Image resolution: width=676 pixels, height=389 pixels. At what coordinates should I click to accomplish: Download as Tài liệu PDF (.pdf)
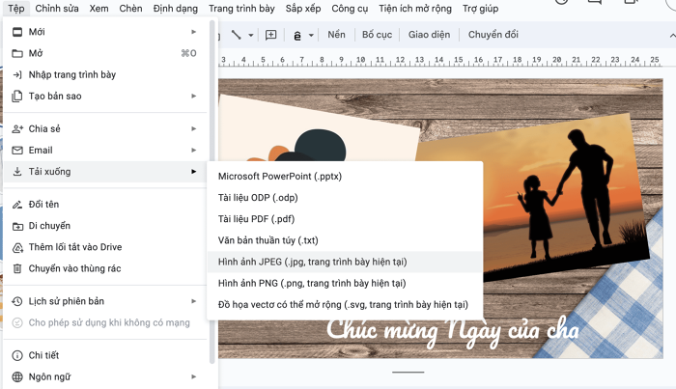tap(345, 219)
